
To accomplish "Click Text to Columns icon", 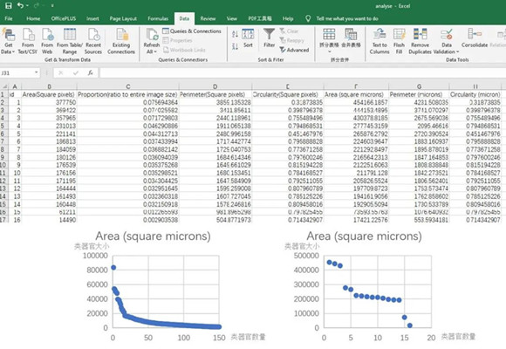I will coord(379,34).
